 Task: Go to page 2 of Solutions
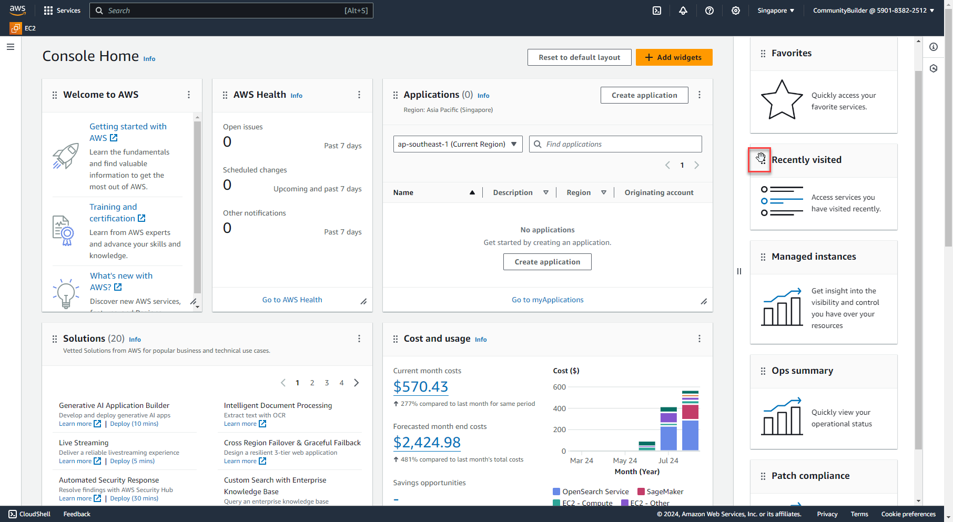click(312, 383)
